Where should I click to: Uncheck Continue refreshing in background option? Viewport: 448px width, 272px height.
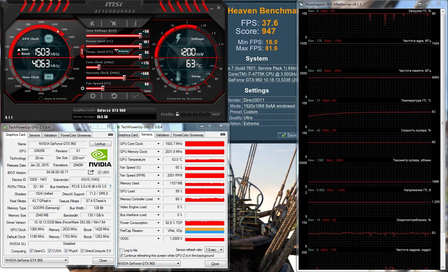click(121, 256)
